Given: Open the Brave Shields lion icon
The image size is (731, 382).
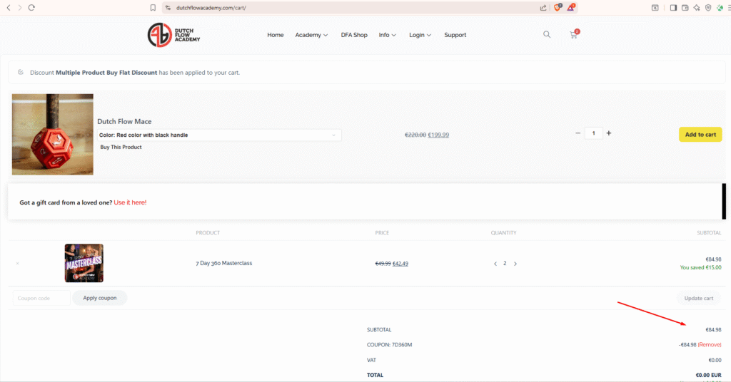Looking at the screenshot, I should click(558, 7).
